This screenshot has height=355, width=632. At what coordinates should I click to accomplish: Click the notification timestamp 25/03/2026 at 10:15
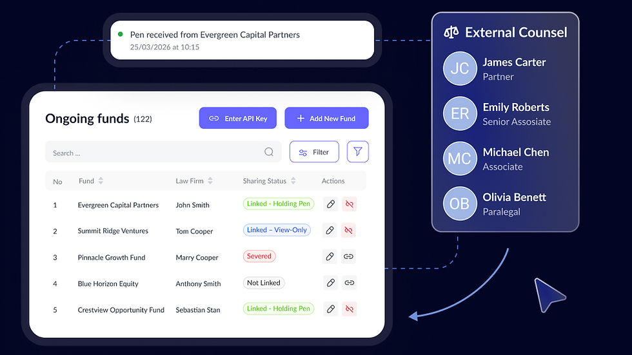point(164,47)
